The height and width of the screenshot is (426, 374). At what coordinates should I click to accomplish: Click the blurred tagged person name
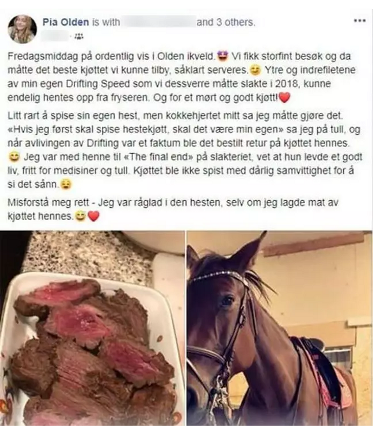pos(158,22)
